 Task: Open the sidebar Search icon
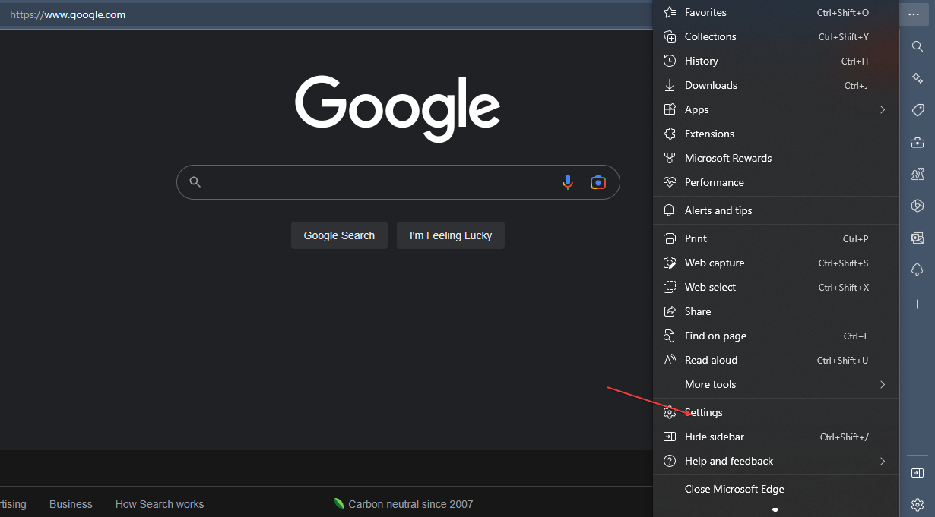918,46
